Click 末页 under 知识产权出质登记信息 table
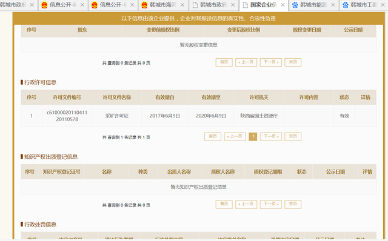The height and width of the screenshot is (241, 388). (293, 204)
